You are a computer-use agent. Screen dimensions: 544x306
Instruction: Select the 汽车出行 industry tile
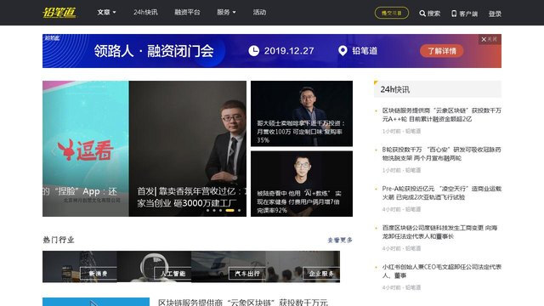tap(229, 266)
